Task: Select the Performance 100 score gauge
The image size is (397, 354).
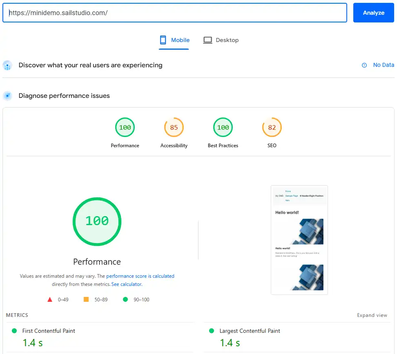Action: [125, 128]
